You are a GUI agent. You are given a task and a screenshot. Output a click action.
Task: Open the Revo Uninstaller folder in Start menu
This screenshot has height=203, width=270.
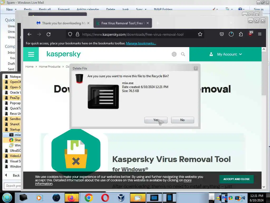click(13, 114)
